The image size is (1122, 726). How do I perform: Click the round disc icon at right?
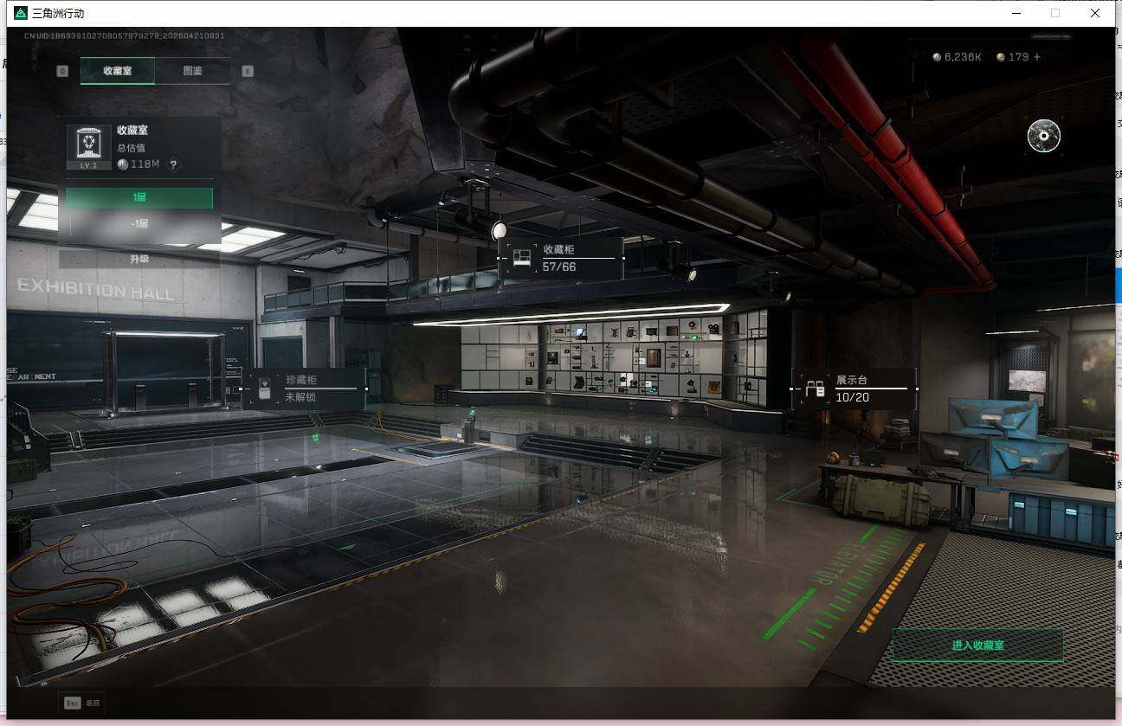[1043, 136]
